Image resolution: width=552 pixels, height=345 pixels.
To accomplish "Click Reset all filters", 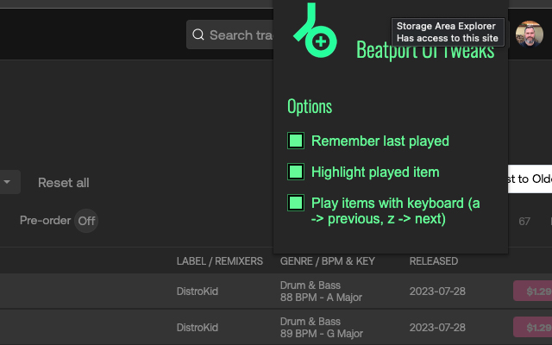I will [63, 183].
